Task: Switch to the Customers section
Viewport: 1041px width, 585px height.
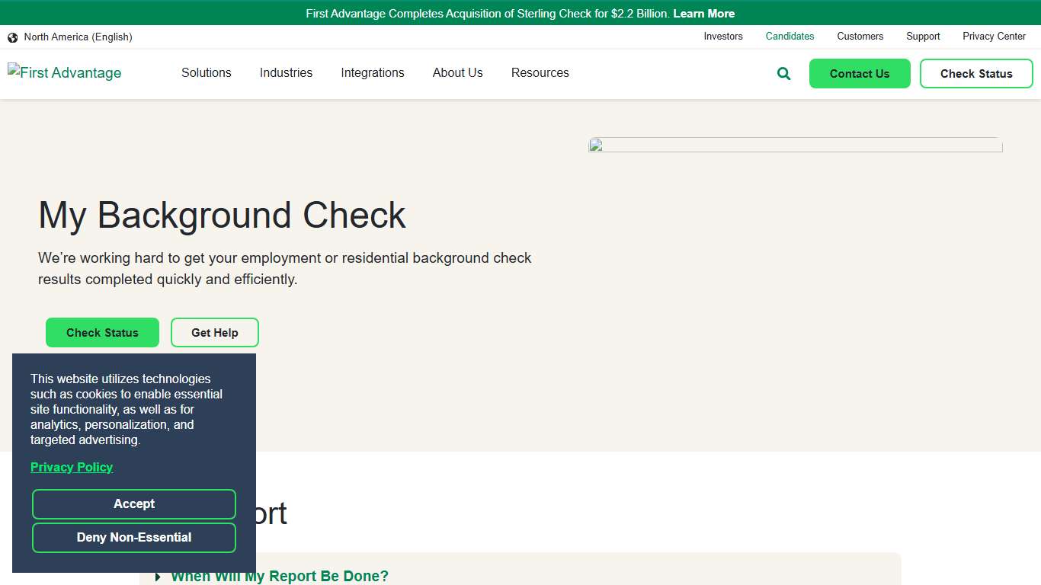Action: point(860,36)
